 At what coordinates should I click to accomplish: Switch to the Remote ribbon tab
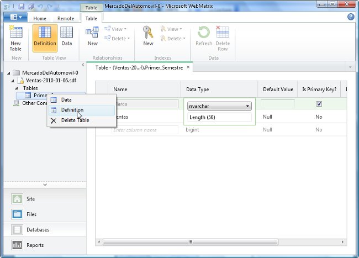coord(66,19)
